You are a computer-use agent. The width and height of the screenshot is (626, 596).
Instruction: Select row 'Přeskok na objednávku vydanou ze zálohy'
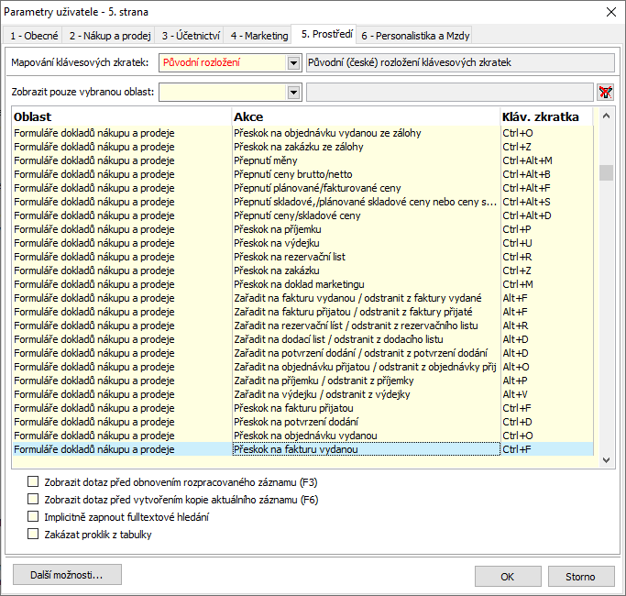(303, 133)
